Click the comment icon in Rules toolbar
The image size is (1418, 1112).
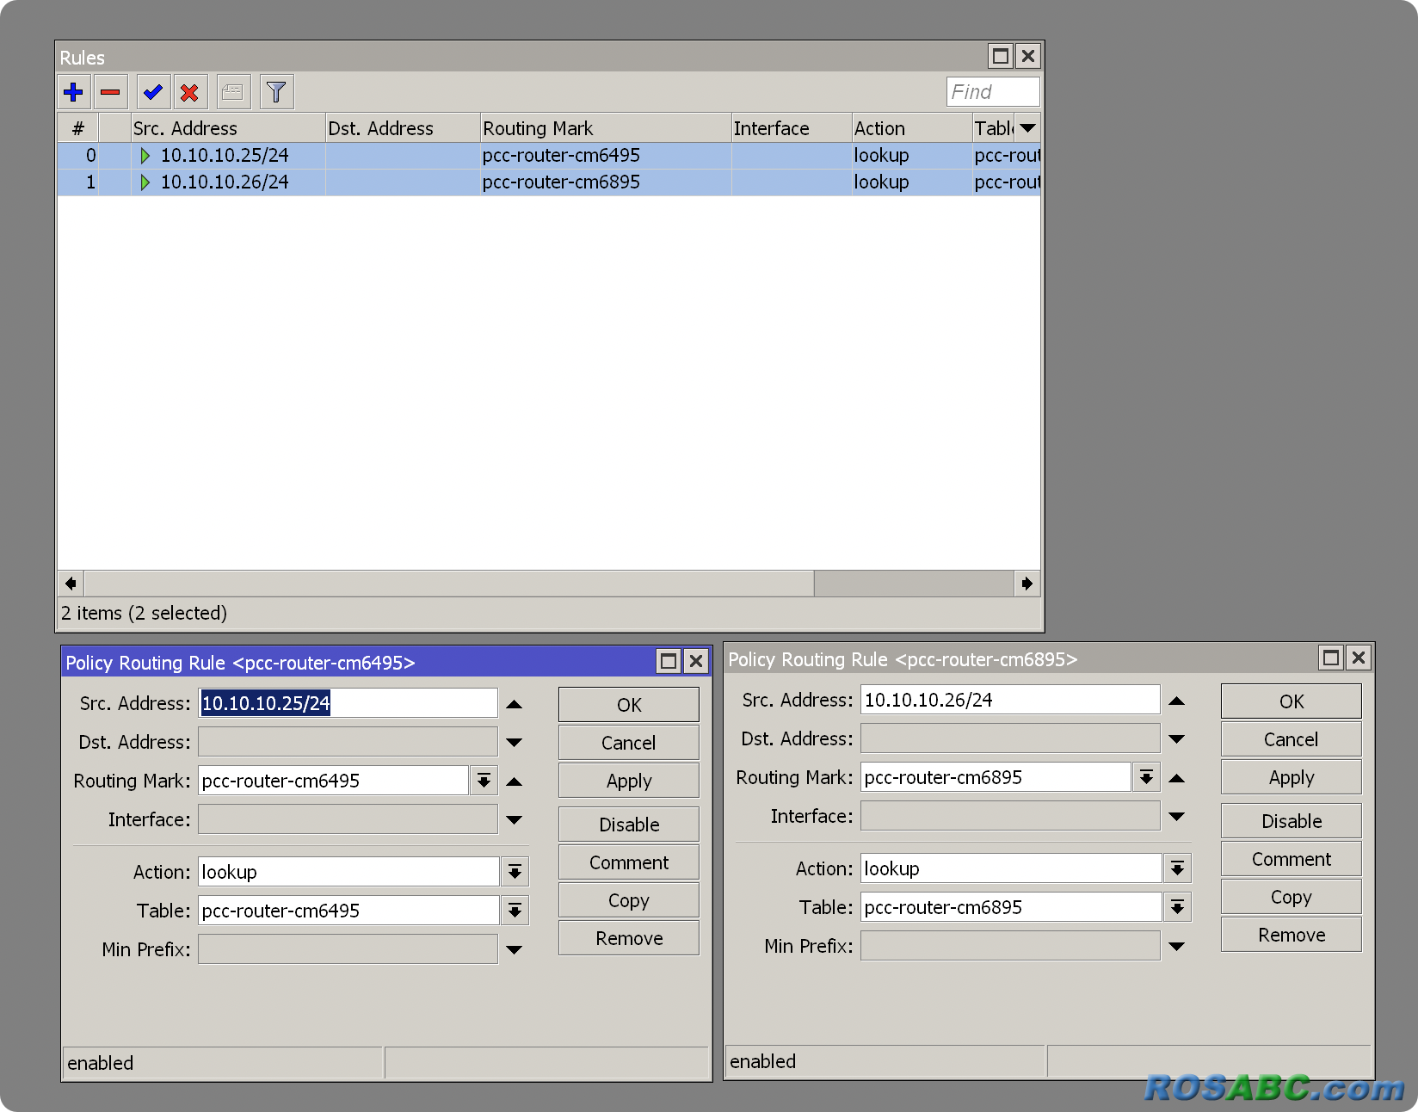[233, 92]
